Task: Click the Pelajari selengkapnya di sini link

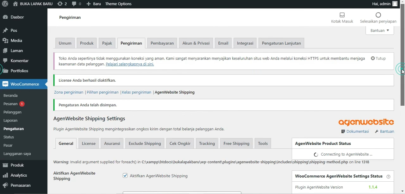Action: coord(129,64)
